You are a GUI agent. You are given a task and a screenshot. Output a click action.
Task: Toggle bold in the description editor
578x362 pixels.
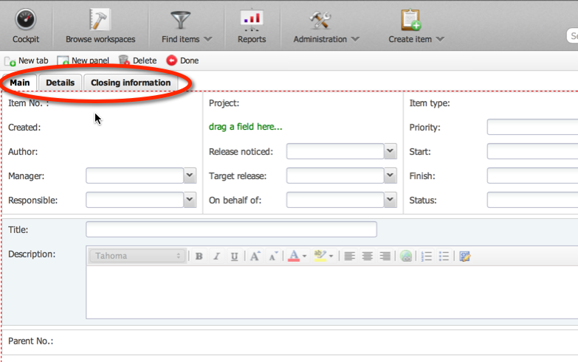(x=199, y=257)
